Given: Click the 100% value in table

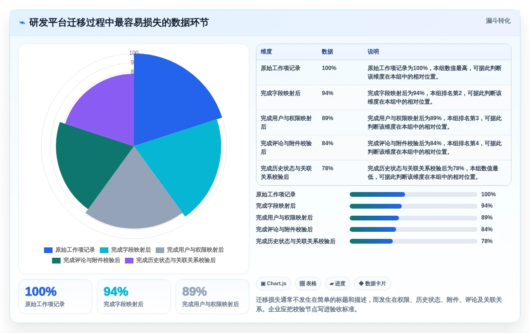Looking at the screenshot, I should click(x=329, y=68).
